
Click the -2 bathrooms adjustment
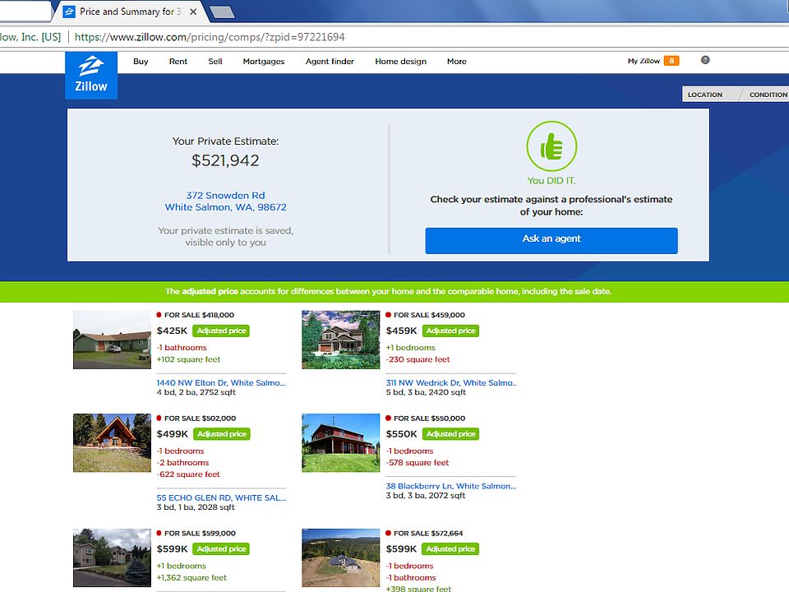[182, 463]
